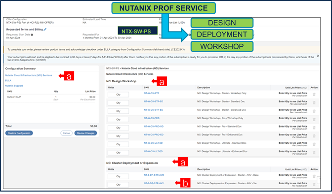Open SKU link NT-W-DS-PRO
The image size is (332, 194).
coord(152,118)
